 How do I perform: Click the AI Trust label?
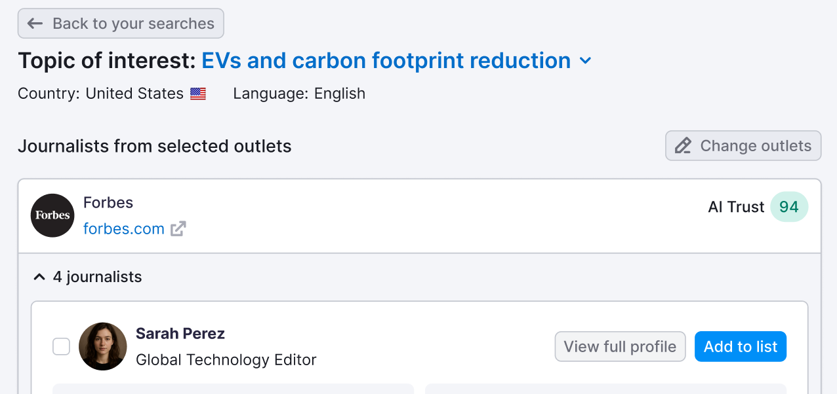click(736, 207)
